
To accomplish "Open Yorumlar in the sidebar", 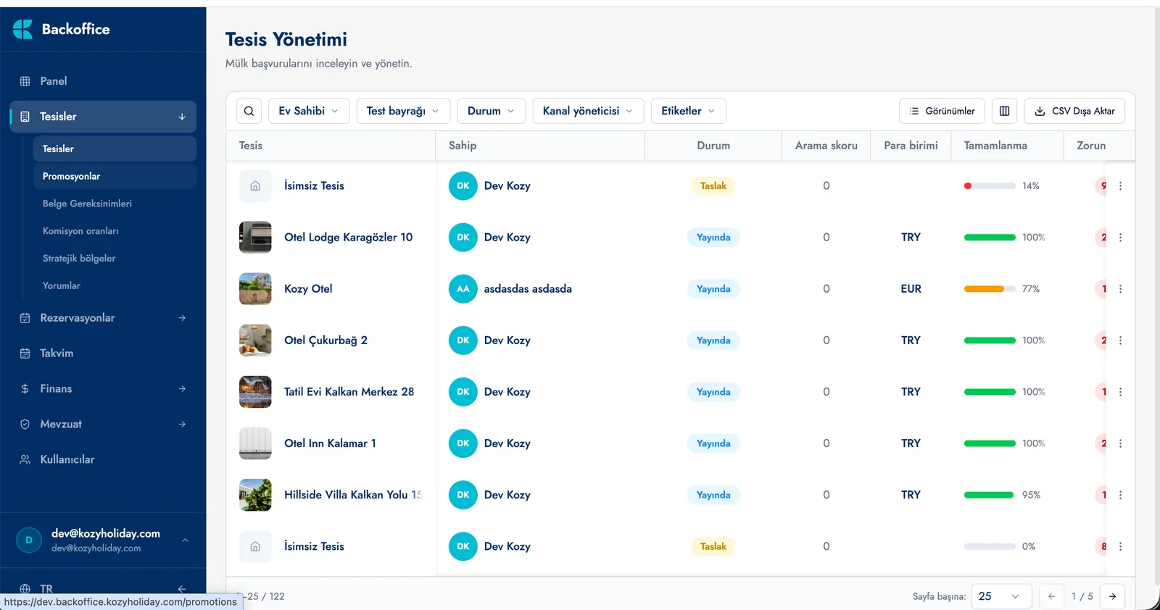I will [x=115, y=286].
